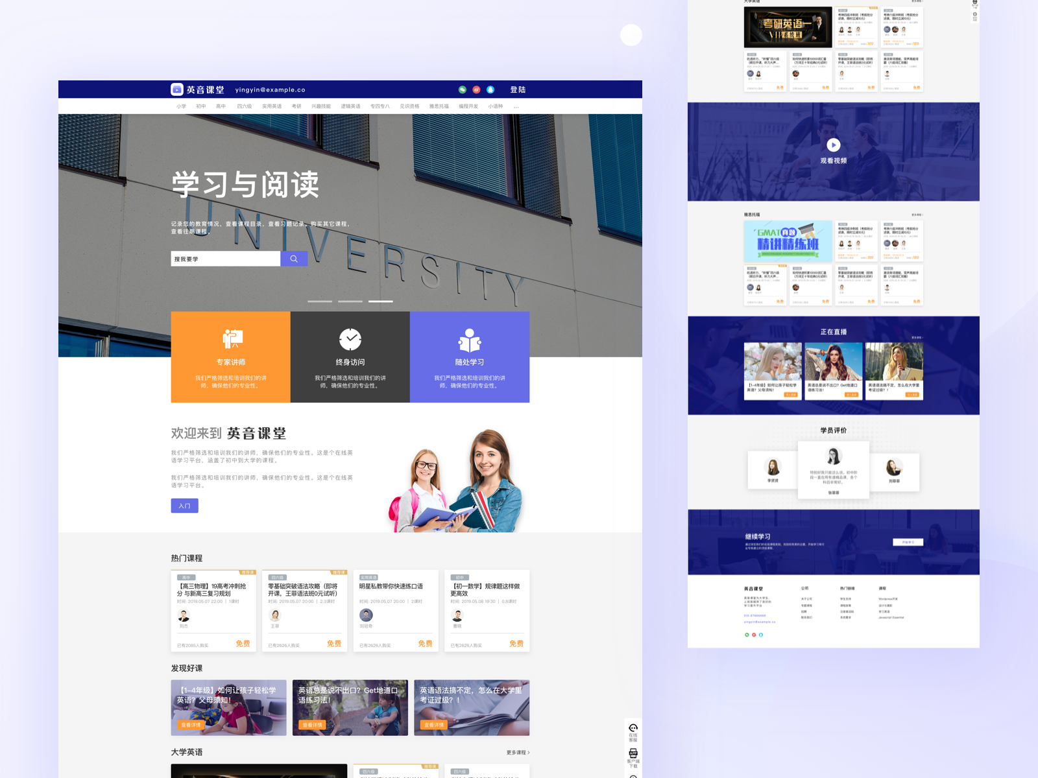
Task: Open the 兴趣技能 nav category
Action: (x=321, y=106)
